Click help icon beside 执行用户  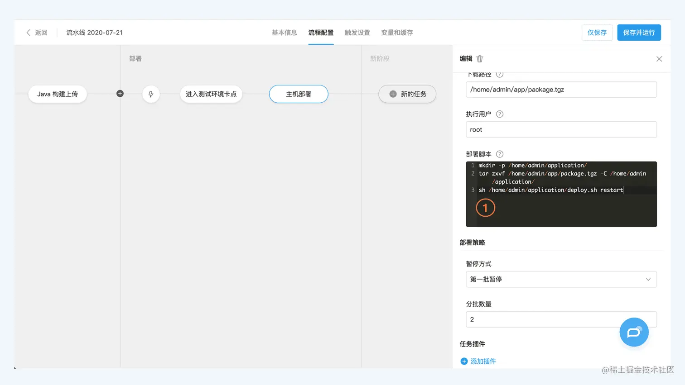(x=500, y=114)
